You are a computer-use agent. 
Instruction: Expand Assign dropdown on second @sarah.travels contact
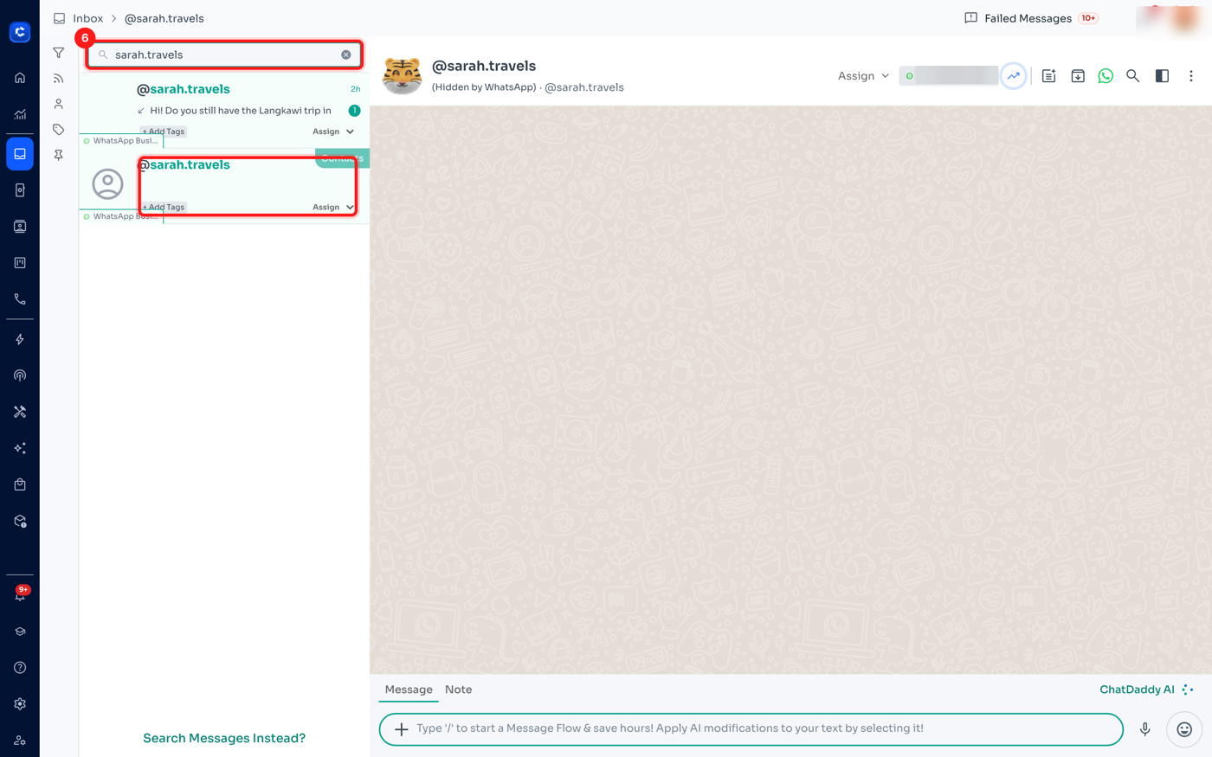point(333,207)
